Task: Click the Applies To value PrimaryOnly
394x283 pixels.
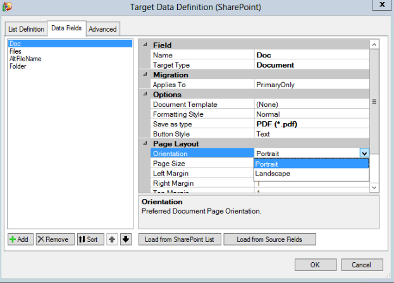Action: 312,85
